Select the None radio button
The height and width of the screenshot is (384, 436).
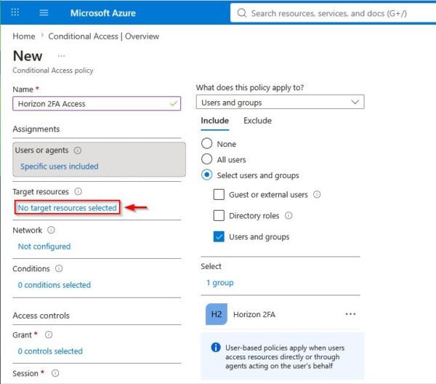[206, 143]
